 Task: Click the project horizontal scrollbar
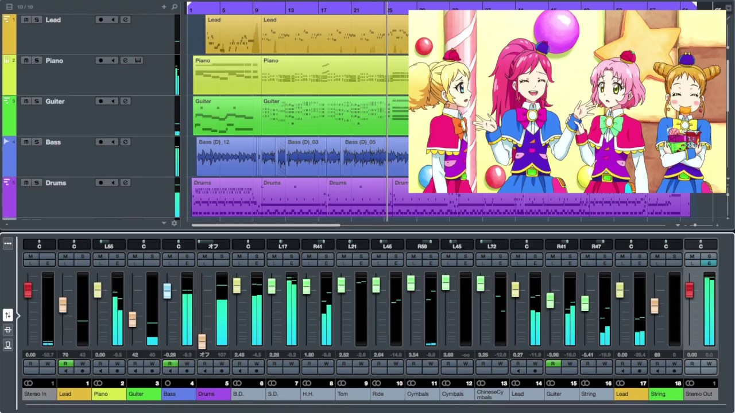pyautogui.click(x=266, y=225)
